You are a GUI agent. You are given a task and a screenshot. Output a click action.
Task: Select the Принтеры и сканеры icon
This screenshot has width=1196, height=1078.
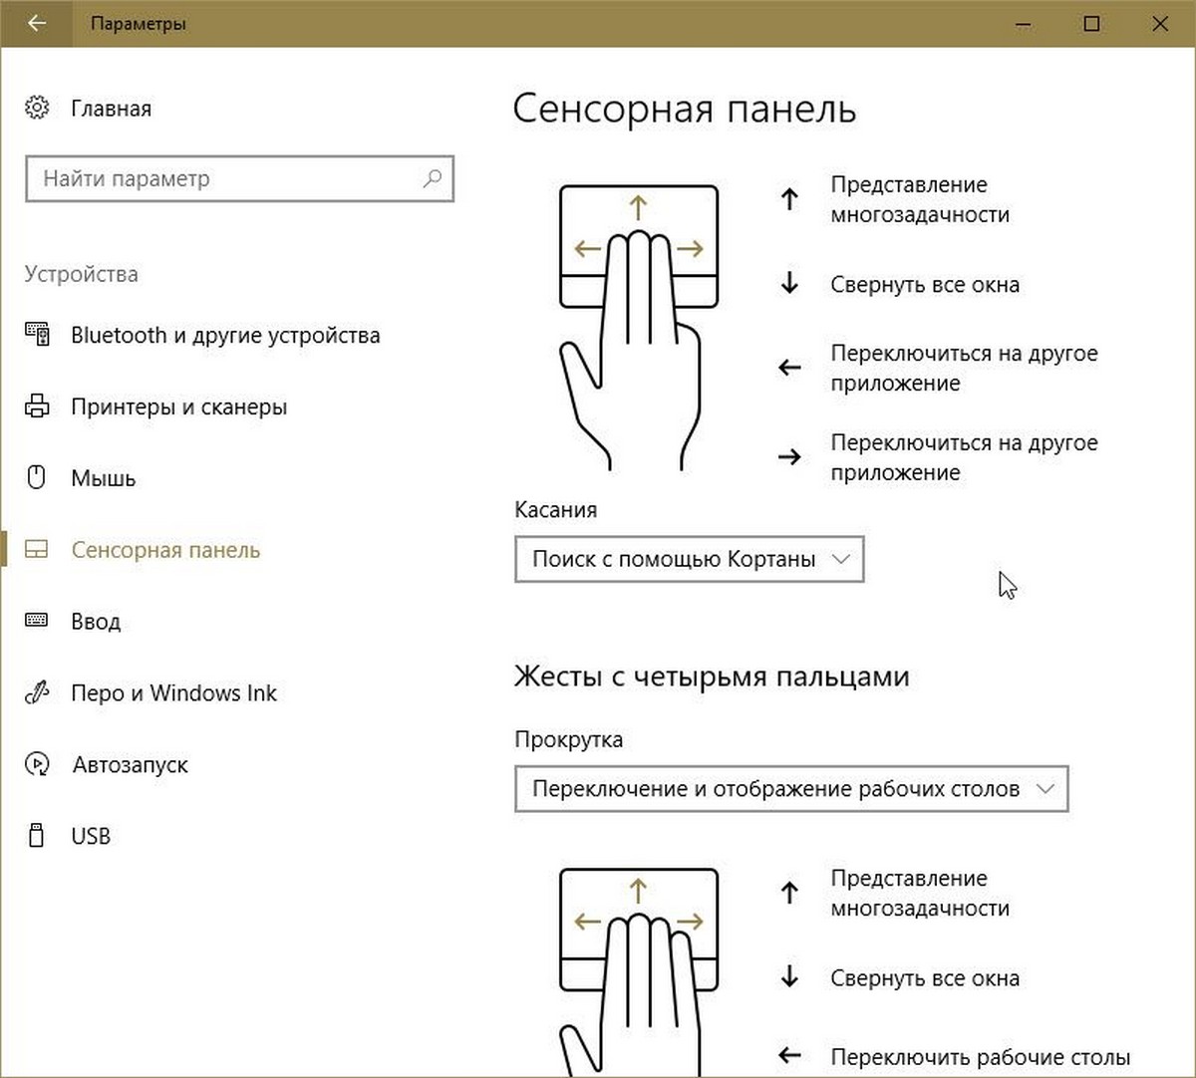pyautogui.click(x=37, y=406)
